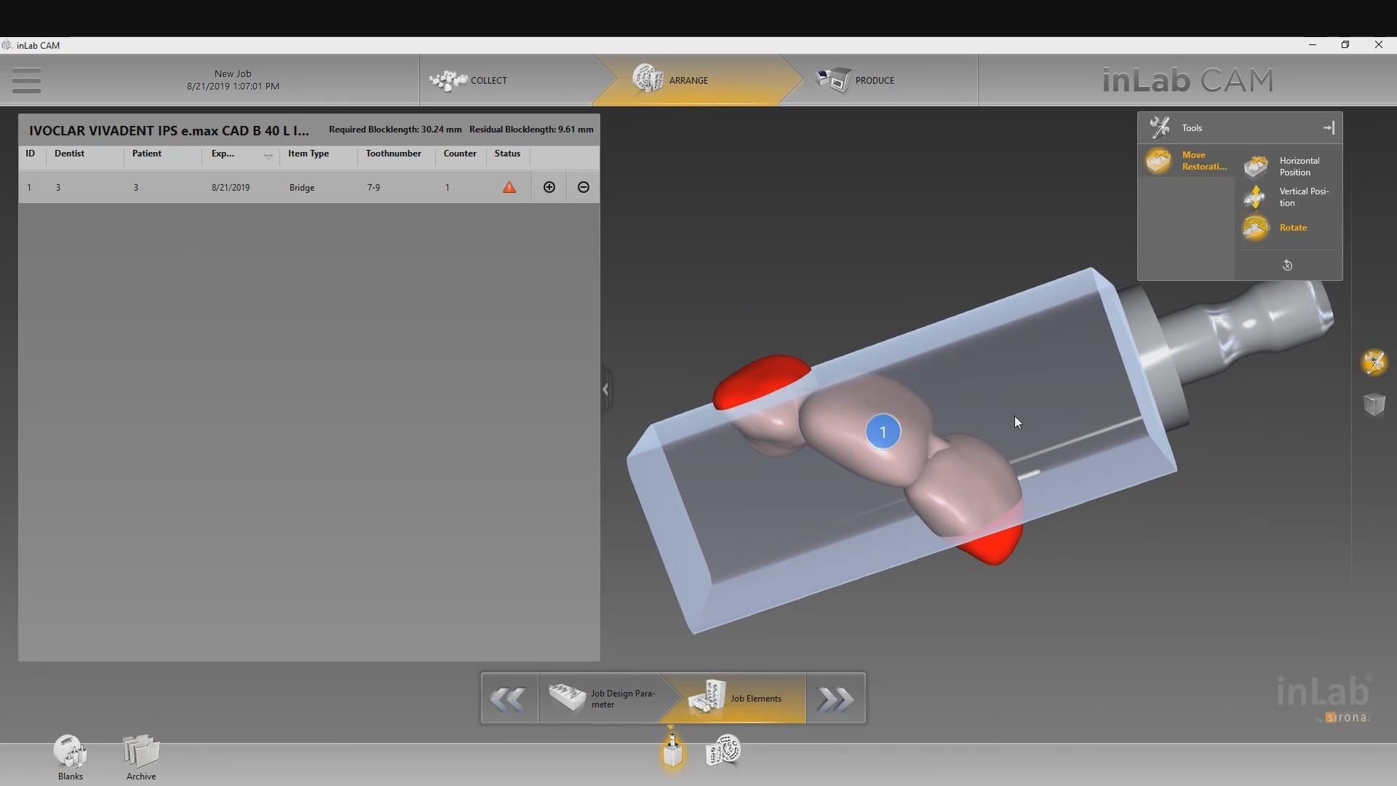1397x786 pixels.
Task: Click the reset rotation arrow icon
Action: click(1287, 266)
